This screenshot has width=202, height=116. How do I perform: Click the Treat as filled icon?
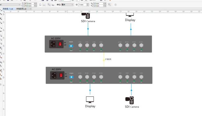109,5
